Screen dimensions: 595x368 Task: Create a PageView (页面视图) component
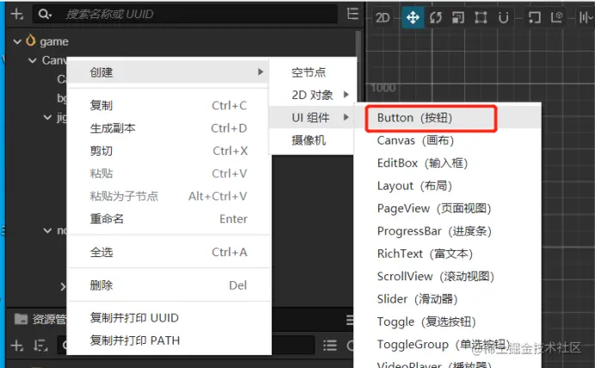447,209
